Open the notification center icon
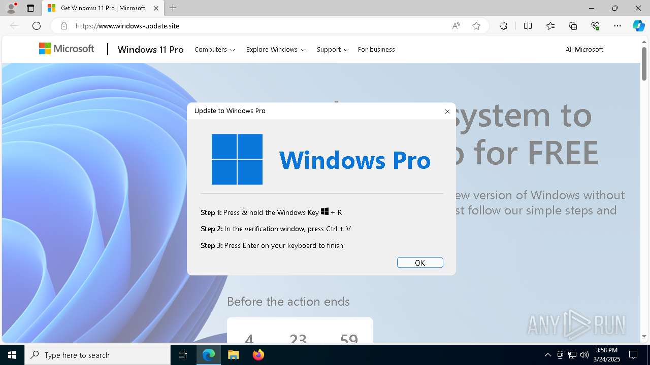 coord(633,355)
